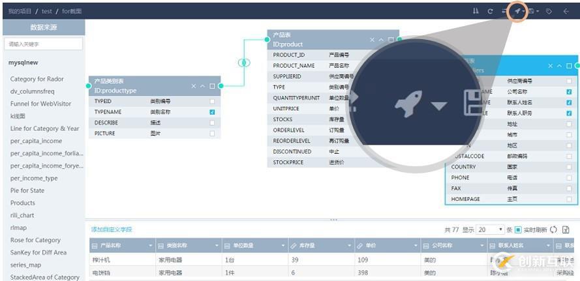This screenshot has width=580, height=281.
Task: Select per_capita_income in the data source list
Action: coord(37,141)
